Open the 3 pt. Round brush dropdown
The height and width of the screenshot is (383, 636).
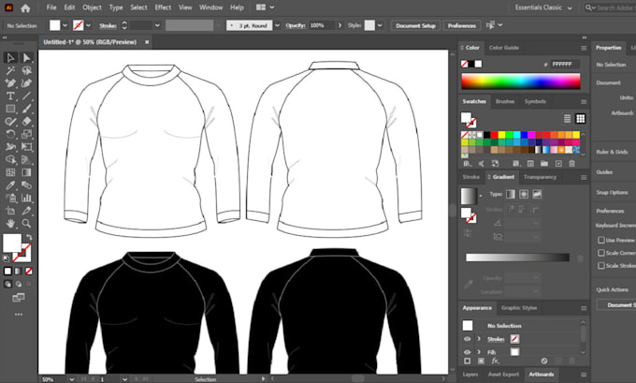(x=278, y=25)
